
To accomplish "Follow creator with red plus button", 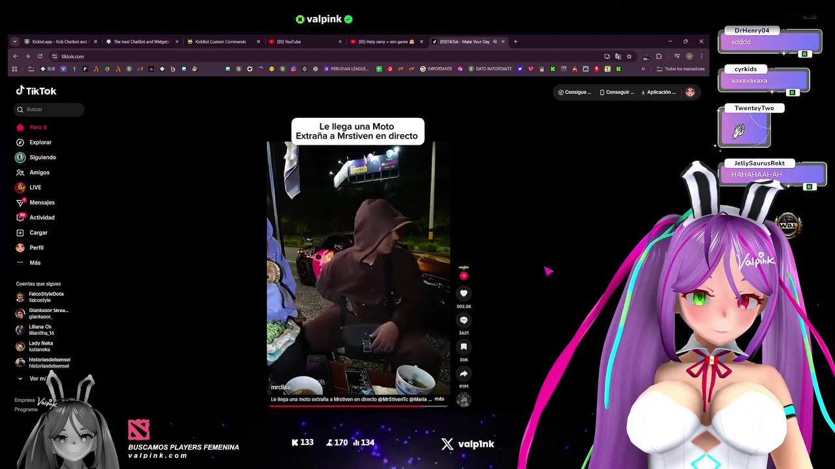I will [464, 276].
